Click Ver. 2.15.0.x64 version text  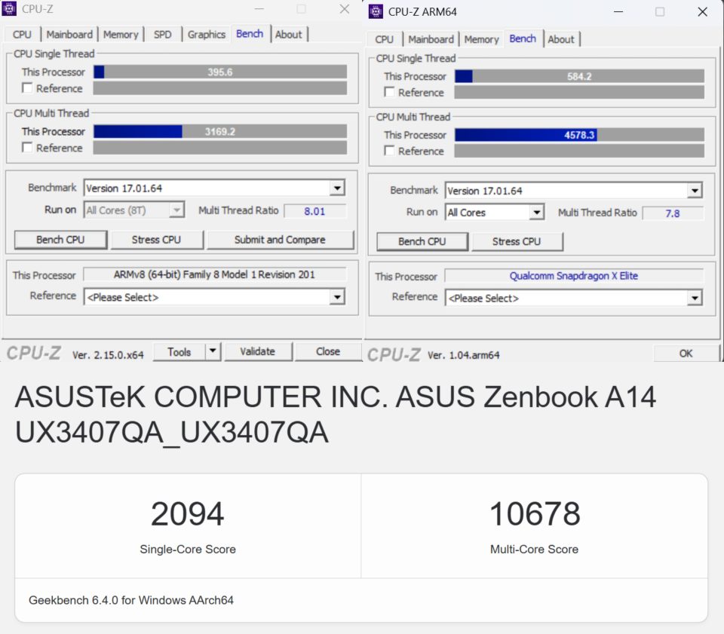coord(108,354)
